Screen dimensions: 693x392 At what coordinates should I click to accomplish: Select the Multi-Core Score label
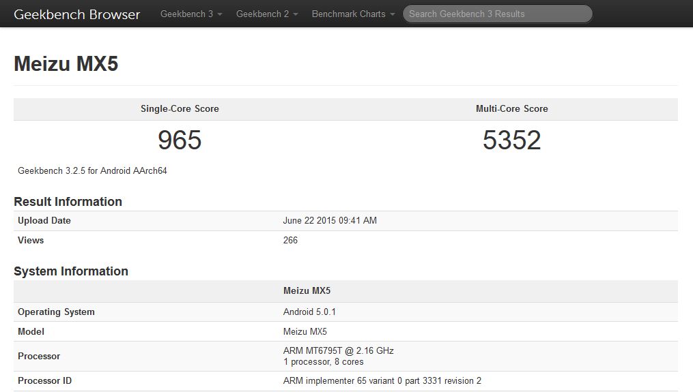pos(512,108)
